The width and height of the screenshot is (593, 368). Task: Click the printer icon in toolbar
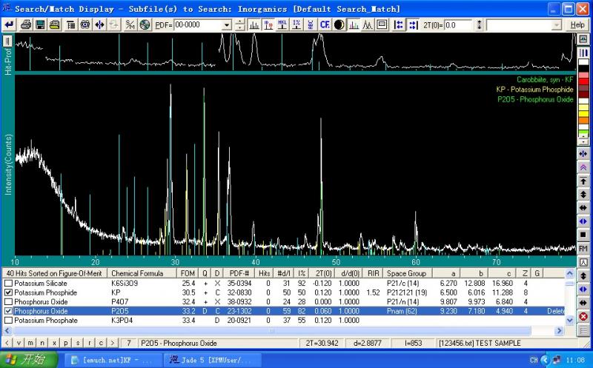coord(26,24)
